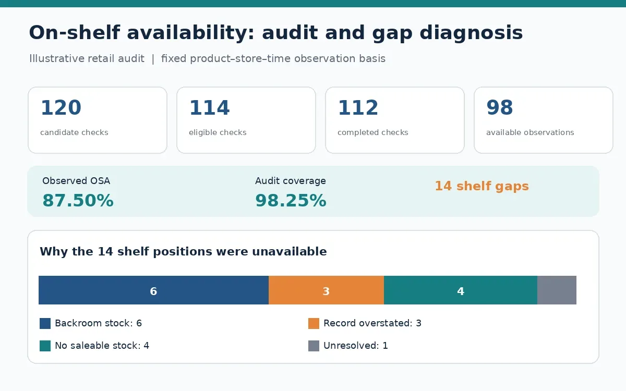Click the gray unlabeled bar segment
626x391 pixels.
(557, 290)
